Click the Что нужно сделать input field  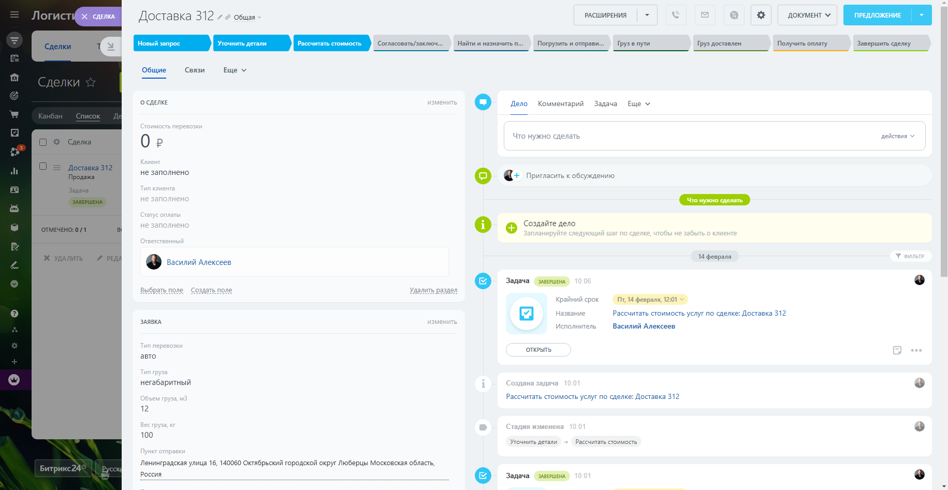tap(673, 136)
